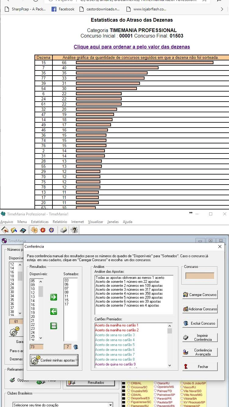Click the Disponíveis list scrollbar thumb
The image size is (229, 407).
pyautogui.click(x=41, y=291)
